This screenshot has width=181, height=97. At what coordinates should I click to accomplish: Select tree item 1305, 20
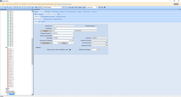coord(11,19)
